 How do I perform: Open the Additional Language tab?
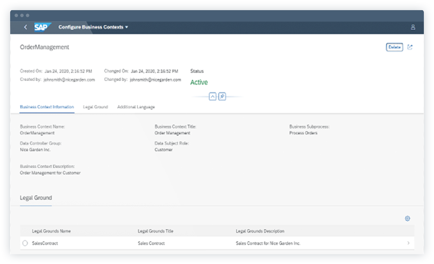[x=136, y=107]
